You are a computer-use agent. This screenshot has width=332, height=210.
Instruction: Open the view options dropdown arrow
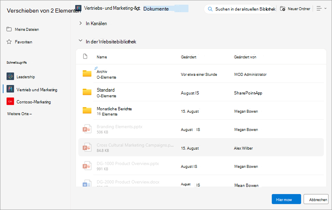(326, 9)
